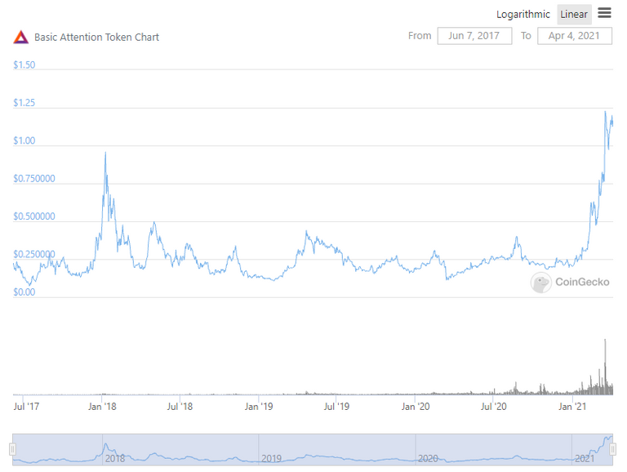Select the Linear scale button
This screenshot has width=627, height=472.
574,15
